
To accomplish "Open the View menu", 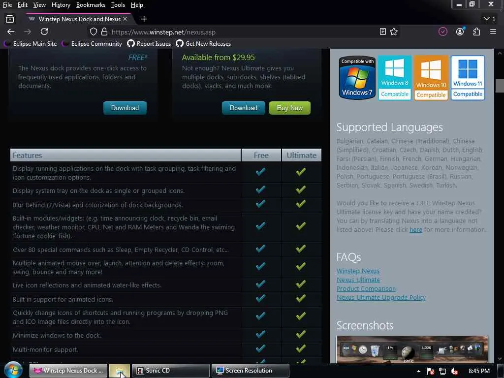I will coord(39,5).
